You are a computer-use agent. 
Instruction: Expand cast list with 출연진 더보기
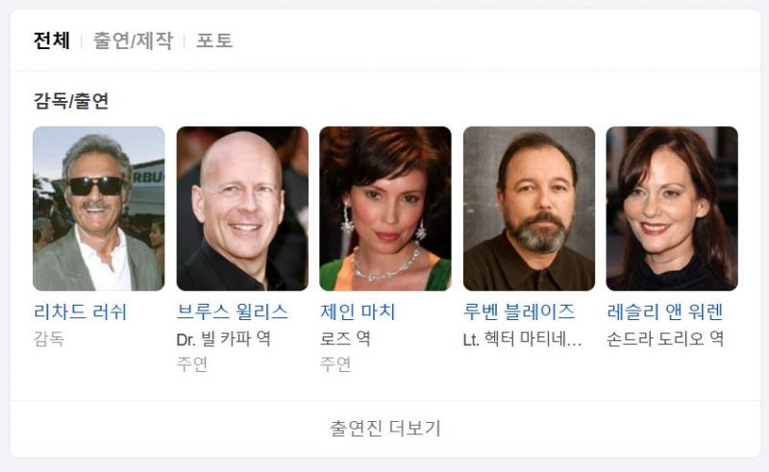pyautogui.click(x=385, y=429)
